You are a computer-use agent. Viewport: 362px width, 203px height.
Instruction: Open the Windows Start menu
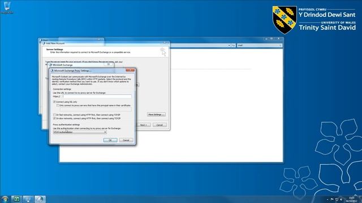(5, 199)
